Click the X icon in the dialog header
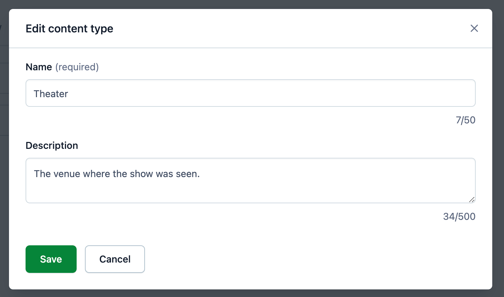 [474, 28]
